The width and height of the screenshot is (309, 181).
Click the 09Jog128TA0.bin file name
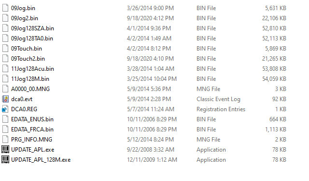32,39
